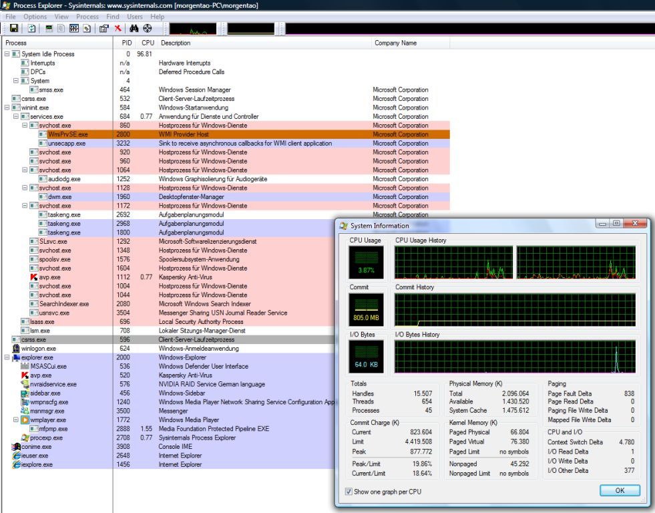Click the I/O Bytes History graph
The image size is (655, 513).
[x=515, y=356]
